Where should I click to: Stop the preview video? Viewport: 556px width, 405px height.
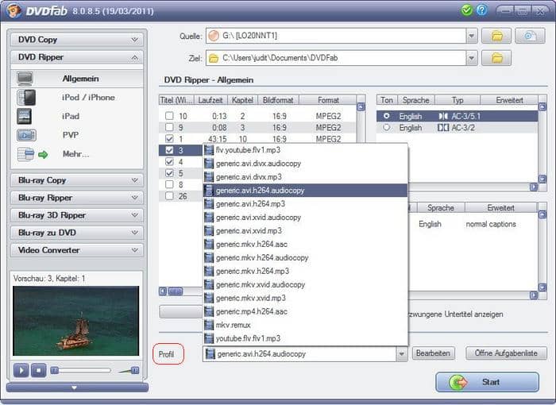coord(39,371)
